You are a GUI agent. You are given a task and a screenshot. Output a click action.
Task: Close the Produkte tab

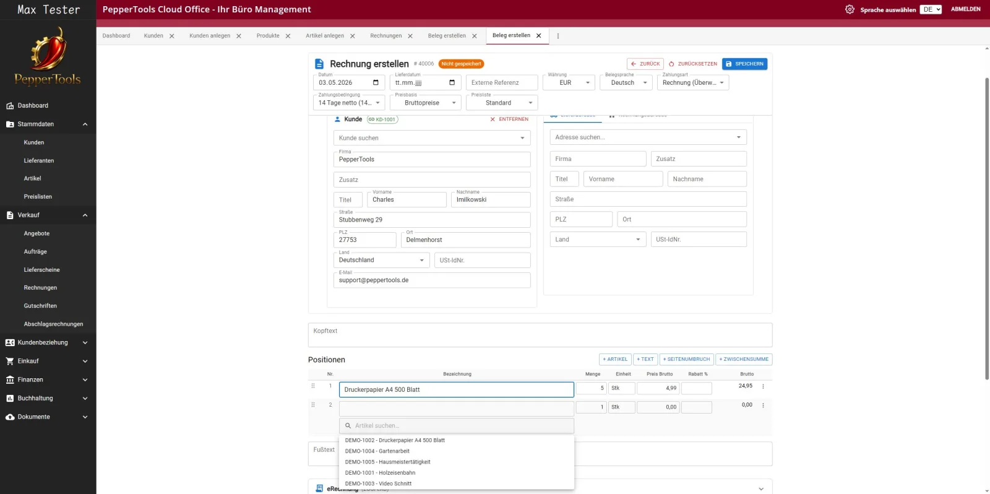coord(288,36)
